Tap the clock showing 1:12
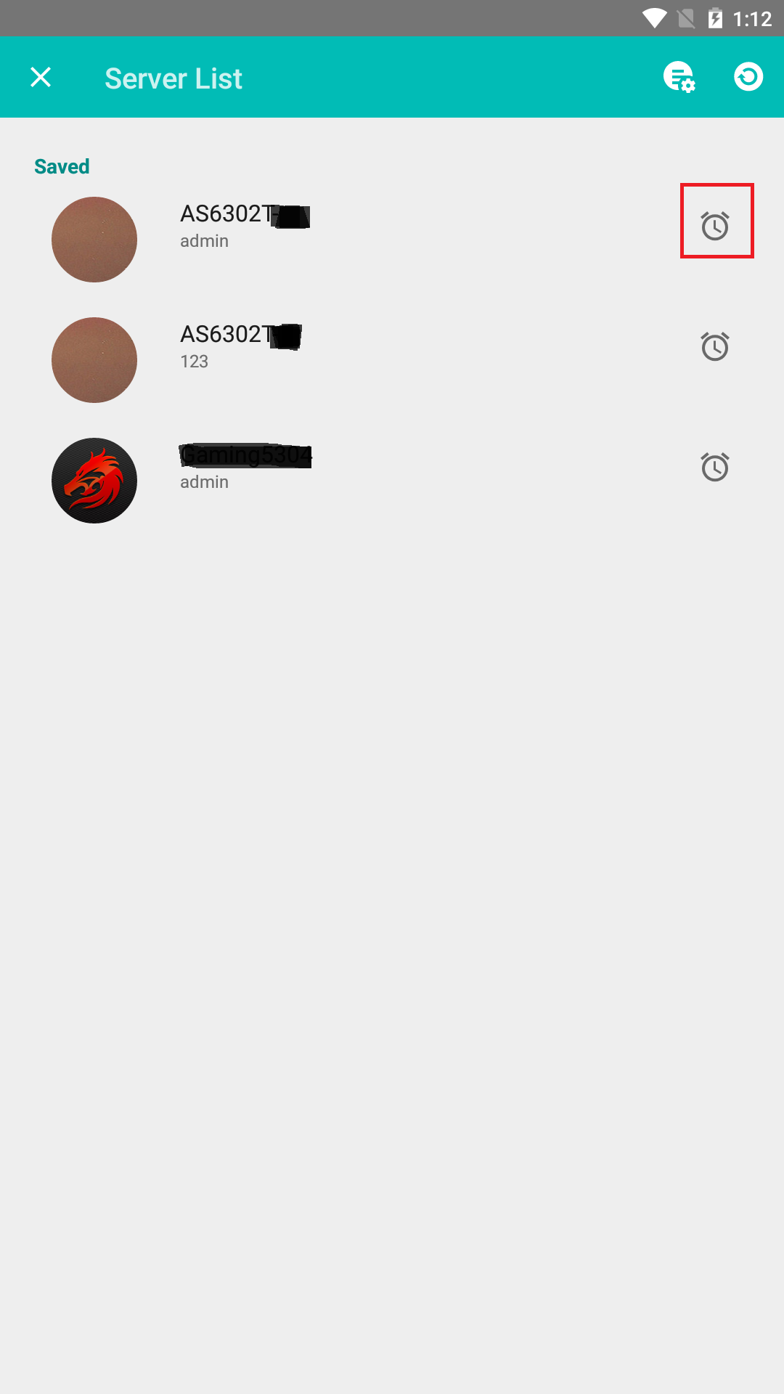The width and height of the screenshot is (784, 1394). (x=753, y=19)
